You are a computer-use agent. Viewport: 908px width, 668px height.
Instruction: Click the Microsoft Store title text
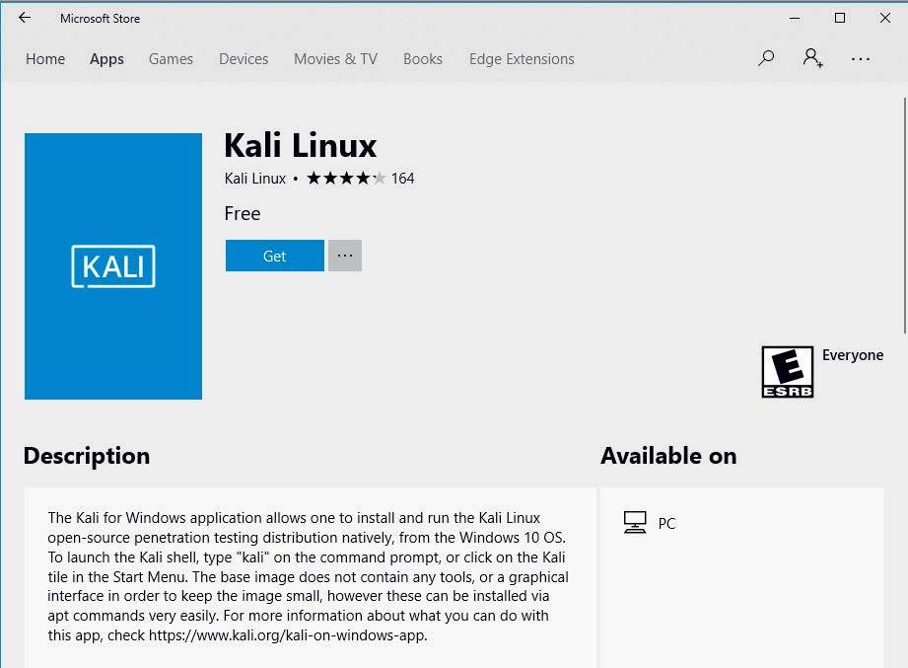click(x=101, y=19)
